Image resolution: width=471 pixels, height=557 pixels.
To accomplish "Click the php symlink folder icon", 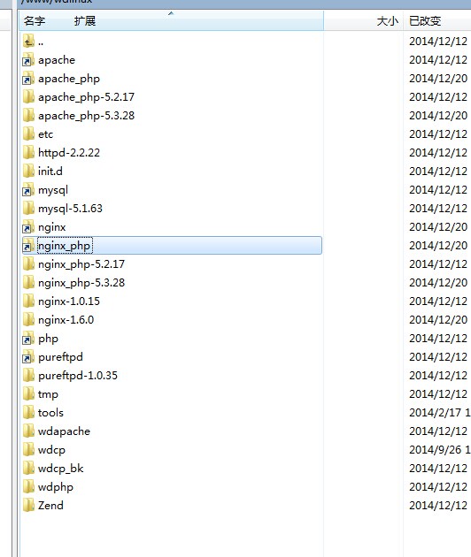I will 28,338.
